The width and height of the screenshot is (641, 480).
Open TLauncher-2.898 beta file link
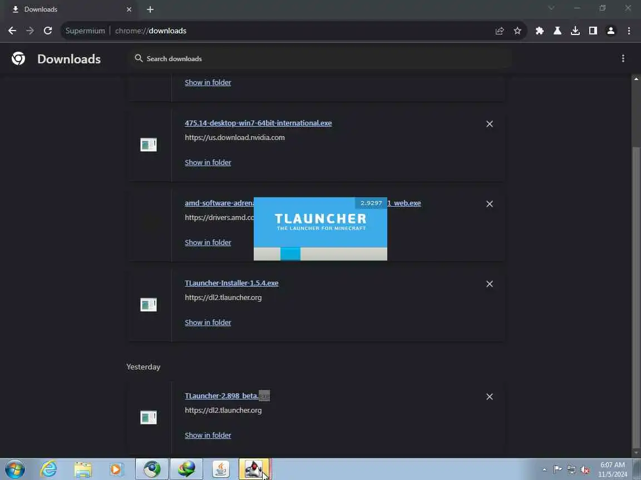227,396
